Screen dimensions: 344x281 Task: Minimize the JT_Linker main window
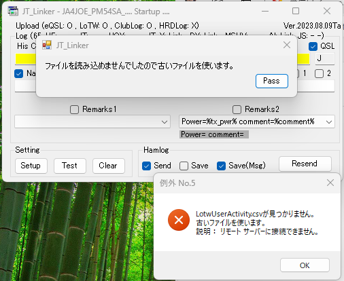point(265,11)
